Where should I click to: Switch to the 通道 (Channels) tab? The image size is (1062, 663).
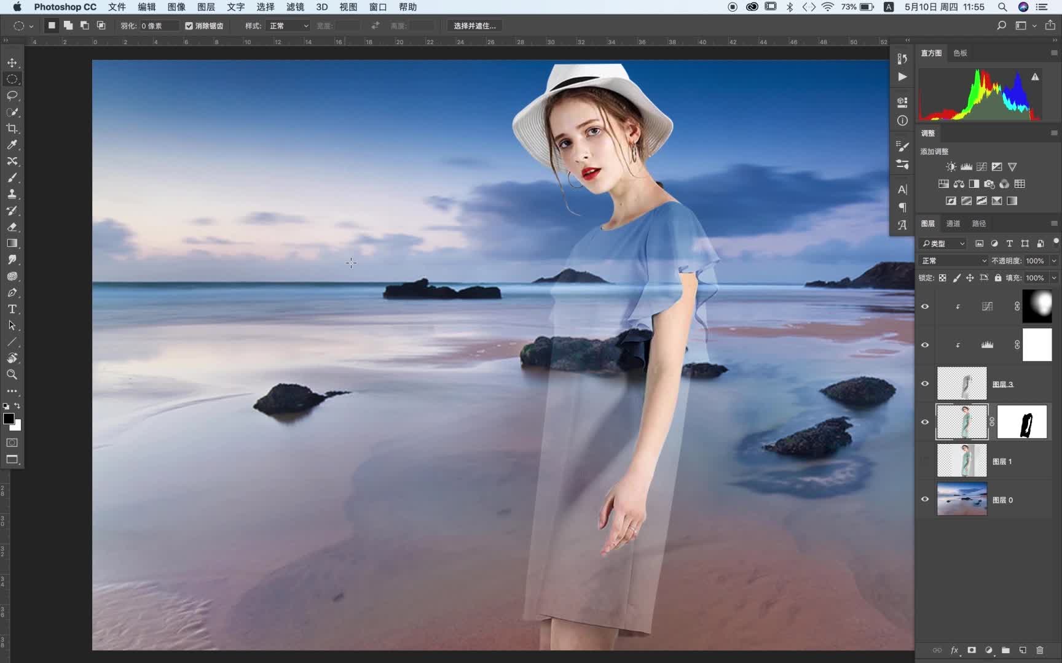click(953, 223)
